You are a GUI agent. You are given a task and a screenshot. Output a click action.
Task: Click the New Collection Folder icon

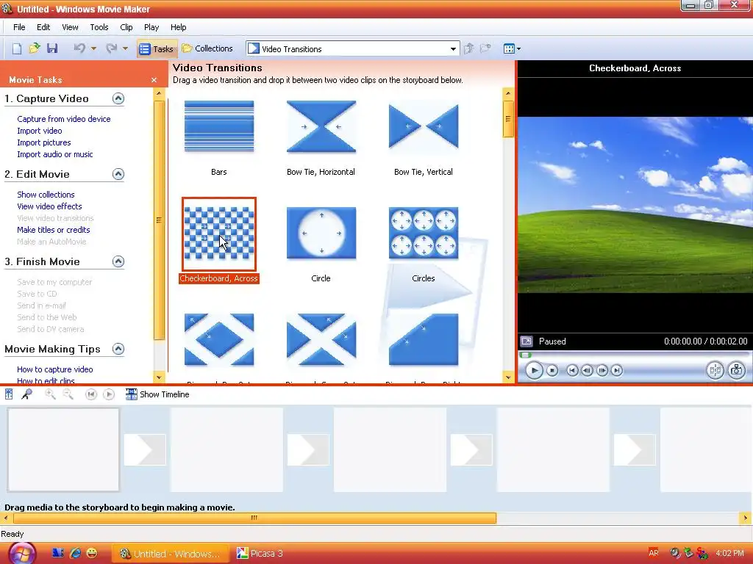(x=486, y=48)
